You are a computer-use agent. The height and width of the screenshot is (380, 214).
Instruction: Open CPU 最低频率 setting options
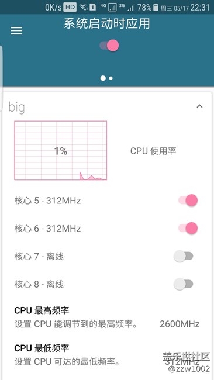coord(107,356)
